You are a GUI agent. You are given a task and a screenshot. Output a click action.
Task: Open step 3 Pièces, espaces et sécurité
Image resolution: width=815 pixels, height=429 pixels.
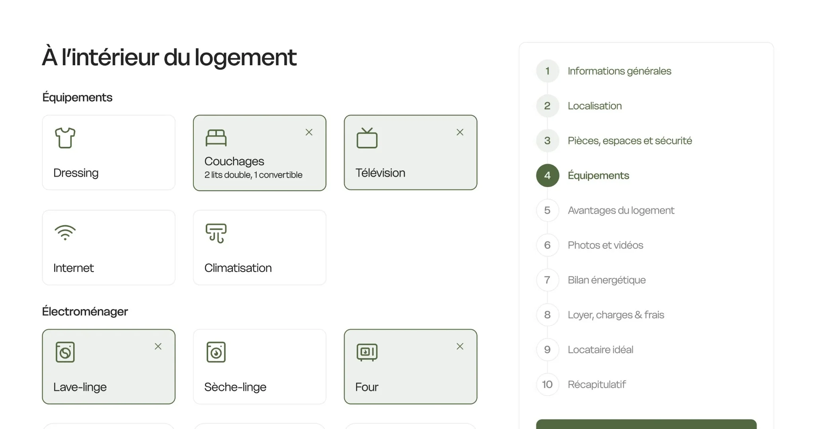point(629,140)
